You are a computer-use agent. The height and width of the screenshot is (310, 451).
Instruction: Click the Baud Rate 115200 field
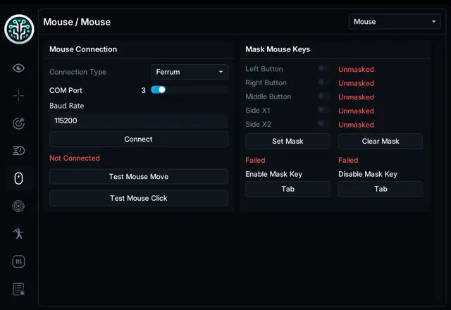coord(139,120)
